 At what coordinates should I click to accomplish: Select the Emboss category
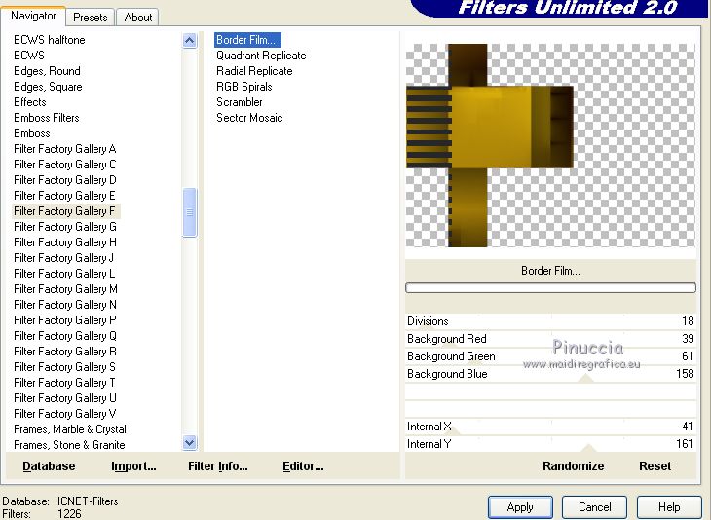[32, 133]
